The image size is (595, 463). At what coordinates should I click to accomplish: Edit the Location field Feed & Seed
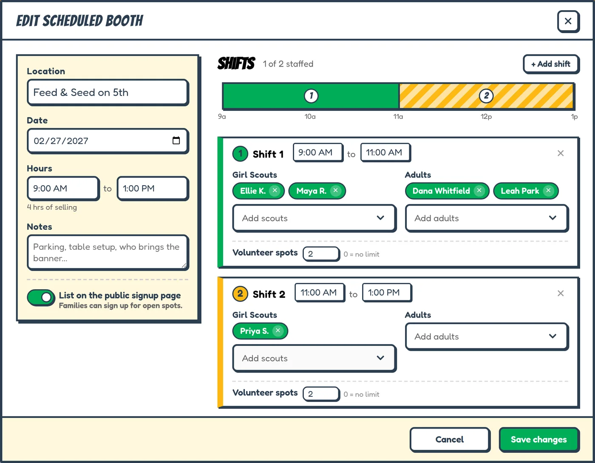pyautogui.click(x=108, y=93)
